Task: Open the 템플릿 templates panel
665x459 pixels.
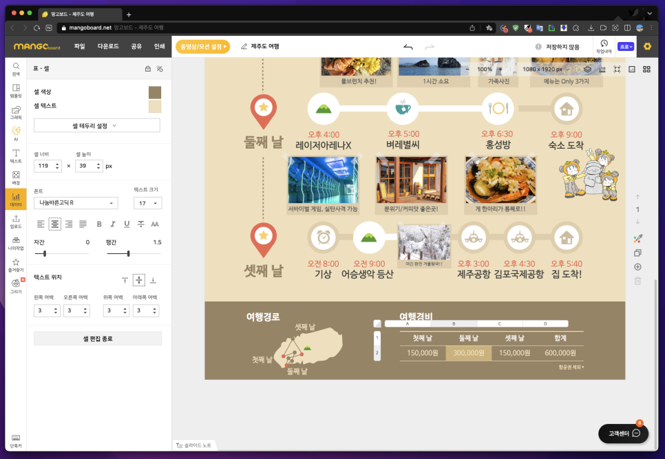Action: pyautogui.click(x=16, y=91)
